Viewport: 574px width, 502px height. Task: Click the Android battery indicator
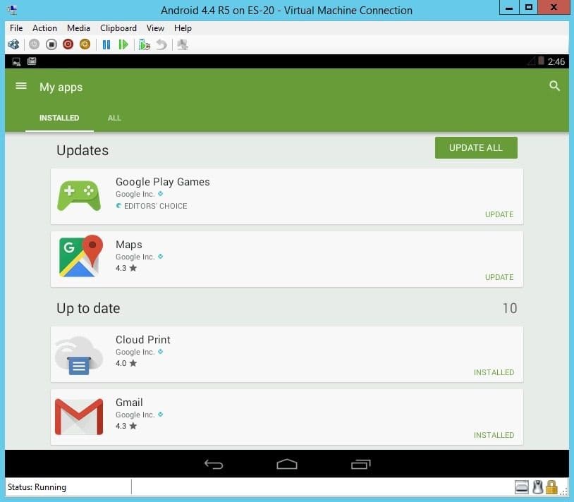(x=541, y=61)
